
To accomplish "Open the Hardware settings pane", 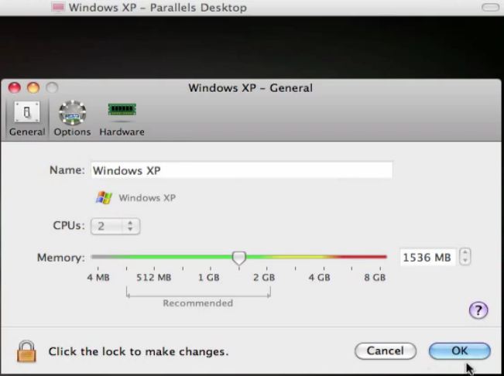I will point(122,119).
